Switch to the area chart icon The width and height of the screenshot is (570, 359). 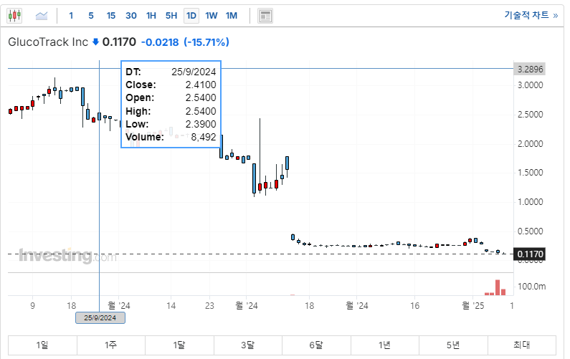pyautogui.click(x=42, y=16)
